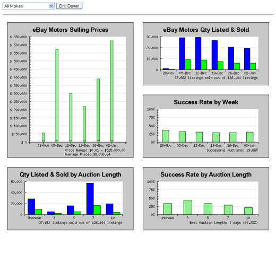
Task: Click blue 05-Dec listed bar in Qty chart
Action: (x=182, y=54)
